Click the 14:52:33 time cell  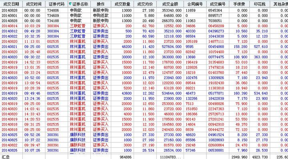32,62
